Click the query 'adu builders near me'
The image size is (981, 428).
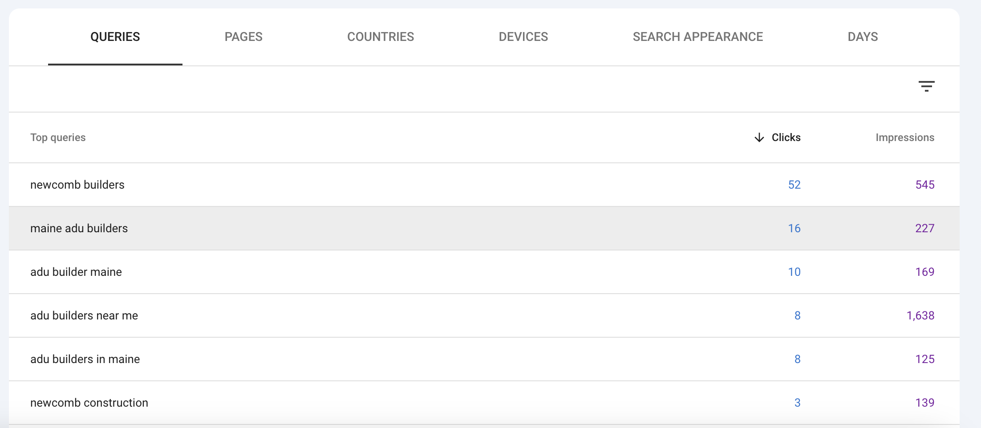[x=84, y=315]
